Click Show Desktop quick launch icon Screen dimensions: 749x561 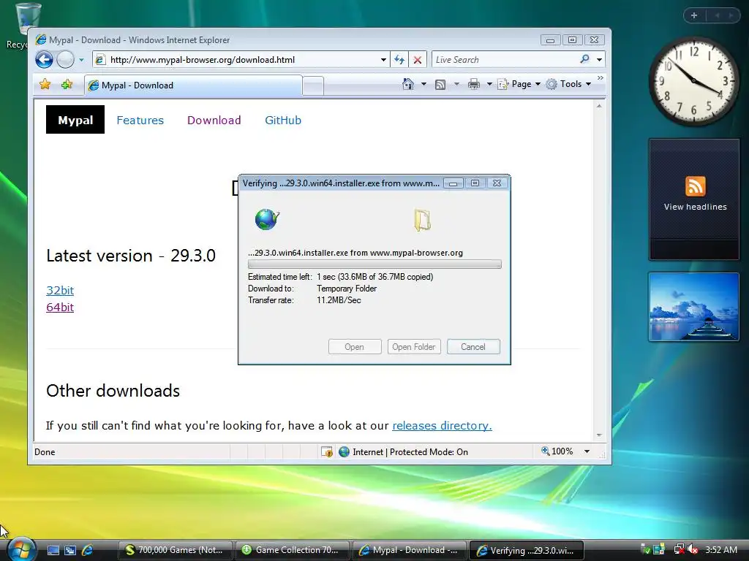pos(53,550)
